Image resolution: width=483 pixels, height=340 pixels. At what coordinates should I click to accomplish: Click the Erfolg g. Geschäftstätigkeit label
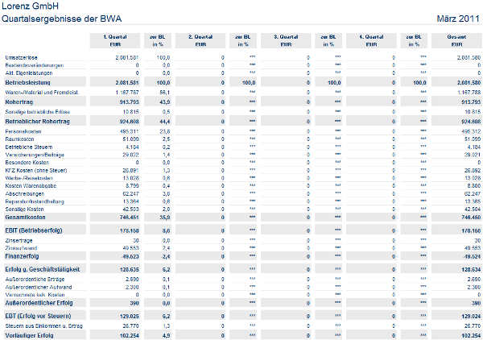(43, 269)
